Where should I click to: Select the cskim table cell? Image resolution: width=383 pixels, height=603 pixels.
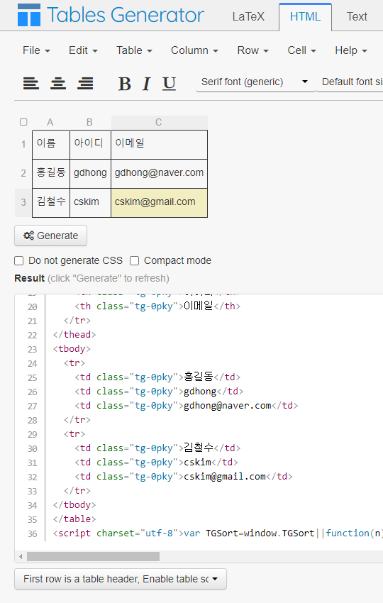point(90,203)
